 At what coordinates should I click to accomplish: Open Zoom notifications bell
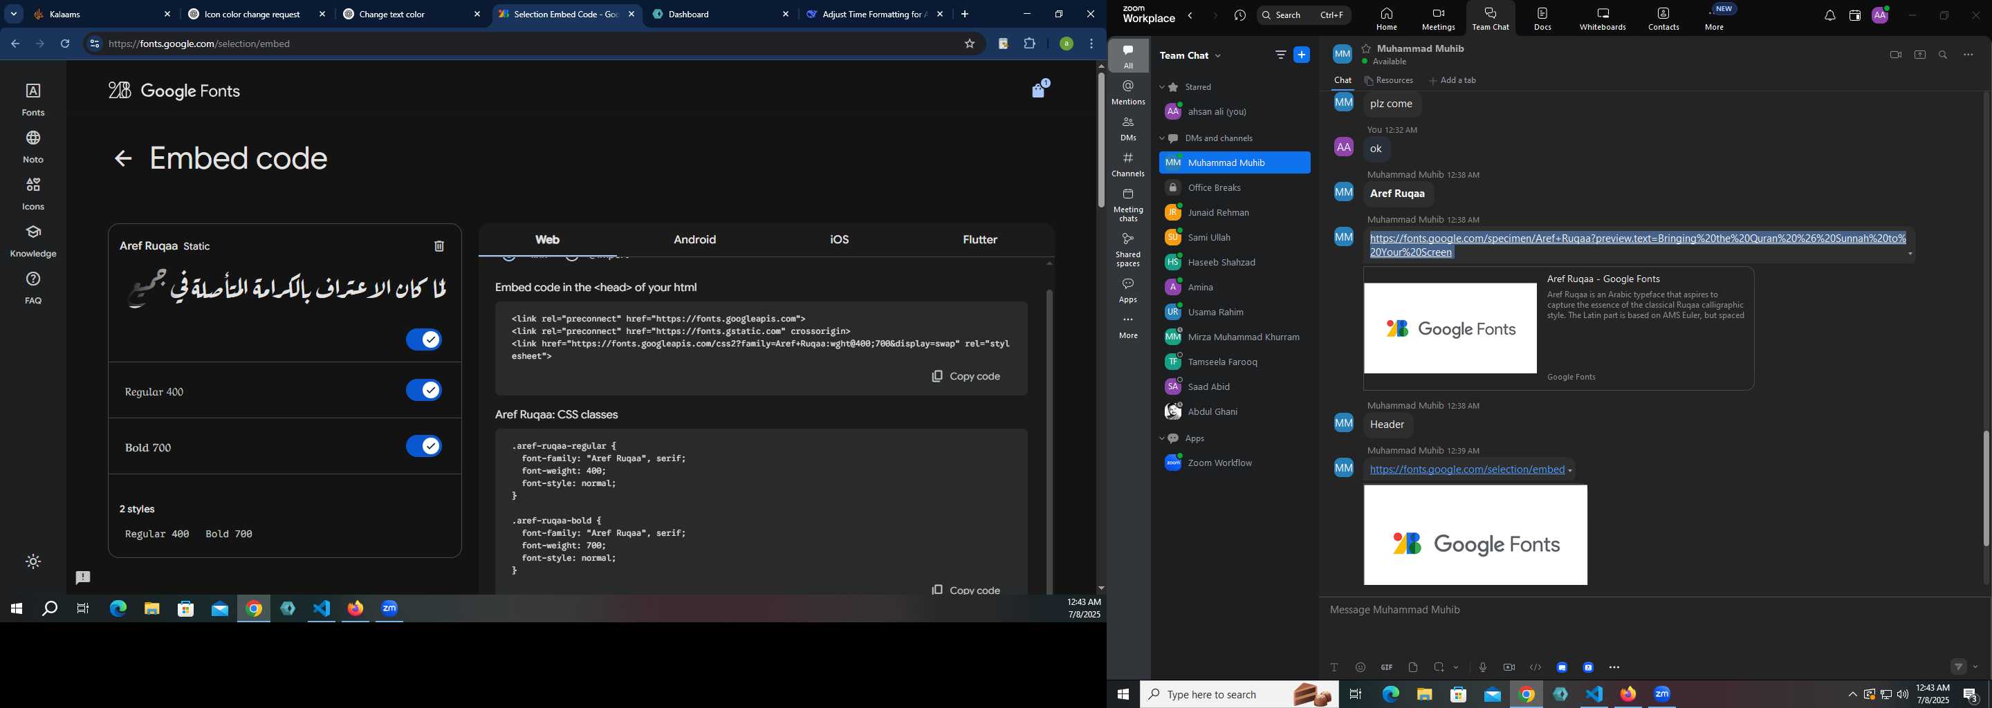point(1829,15)
